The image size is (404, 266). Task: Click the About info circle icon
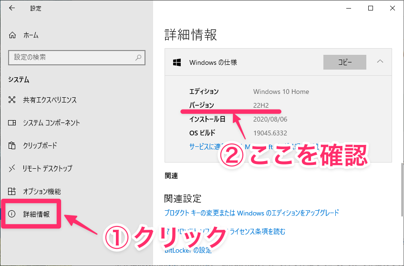point(12,214)
